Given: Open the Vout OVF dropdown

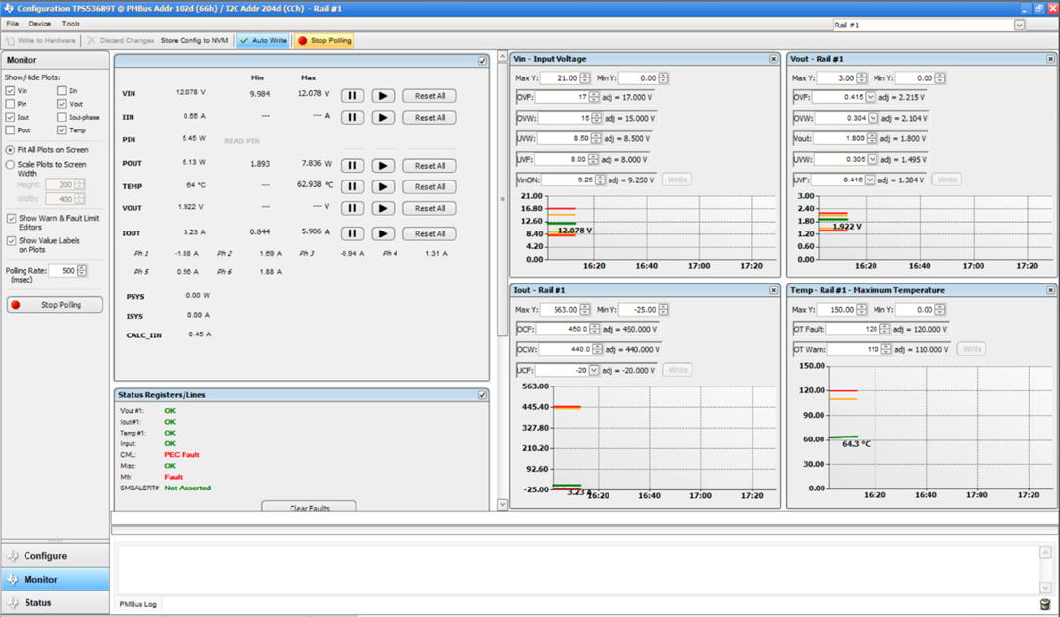Looking at the screenshot, I should pyautogui.click(x=870, y=97).
